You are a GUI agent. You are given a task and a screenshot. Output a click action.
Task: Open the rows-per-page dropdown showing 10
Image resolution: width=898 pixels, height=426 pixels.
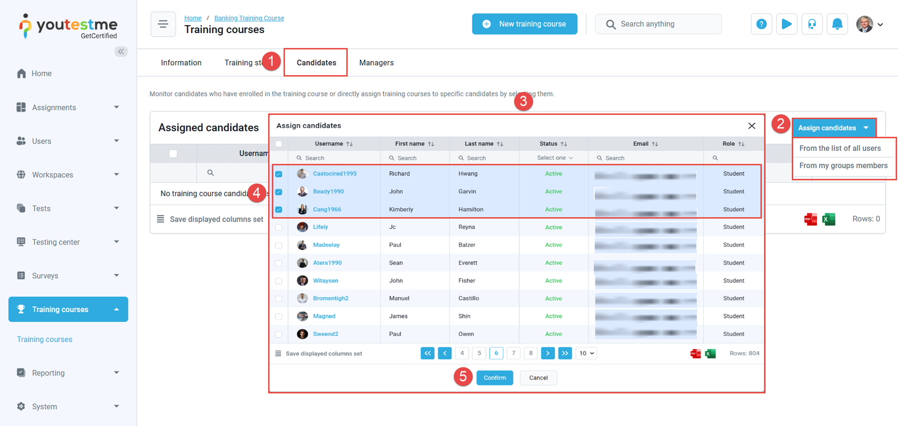586,354
